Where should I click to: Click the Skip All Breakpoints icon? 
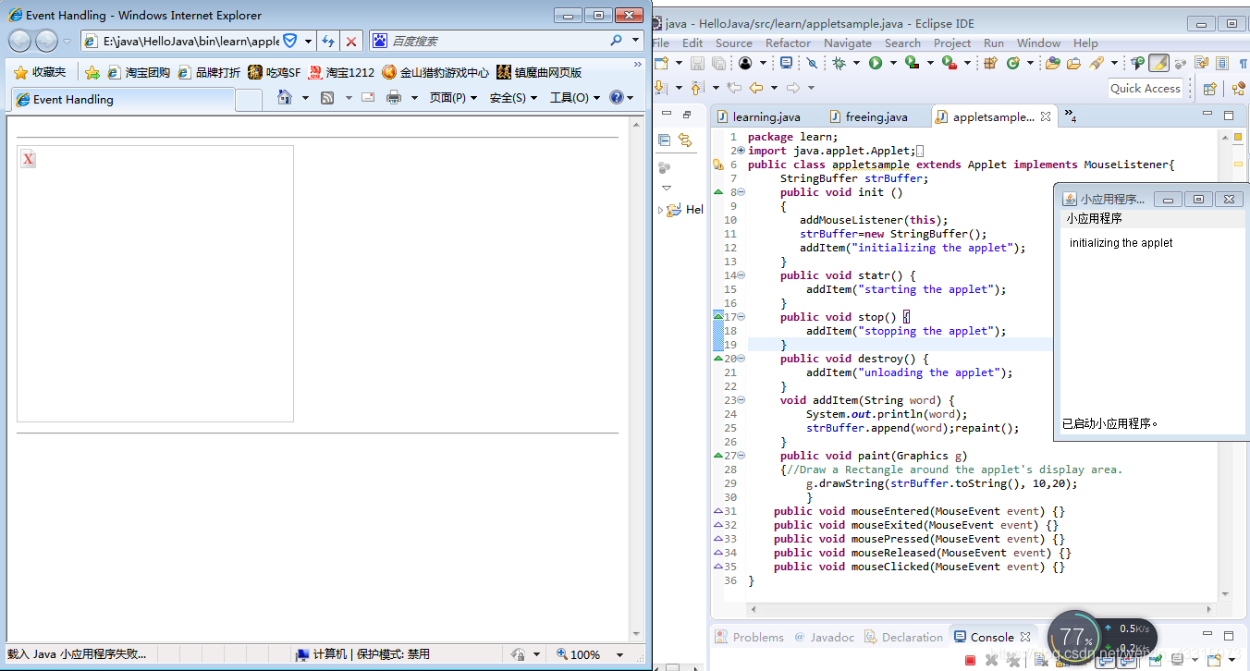point(812,63)
